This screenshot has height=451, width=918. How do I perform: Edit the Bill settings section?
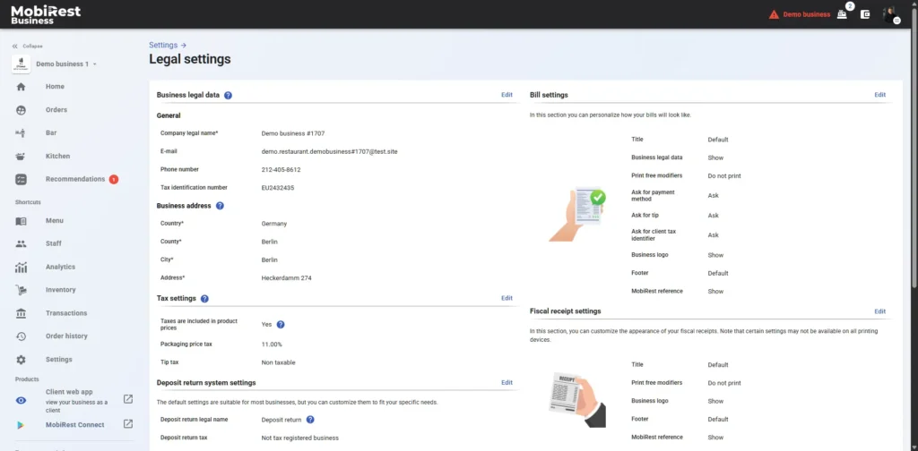pos(879,95)
